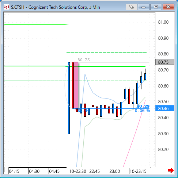Maximize the S.CTSH chart window
This screenshot has width=178, height=178.
[156, 7]
